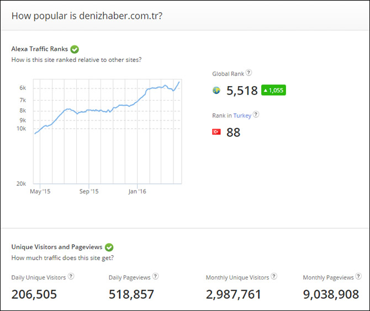Click the 'How popular is denizhaber.com.tr?' heading
The width and height of the screenshot is (370, 311).
(x=87, y=15)
